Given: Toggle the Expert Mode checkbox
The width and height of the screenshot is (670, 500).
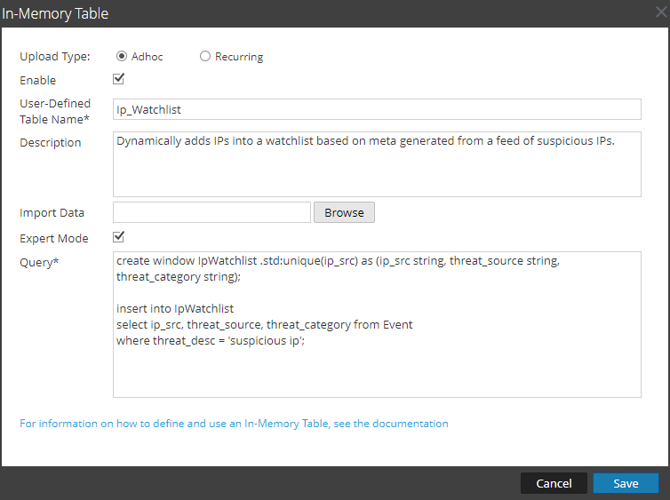Looking at the screenshot, I should click(118, 237).
